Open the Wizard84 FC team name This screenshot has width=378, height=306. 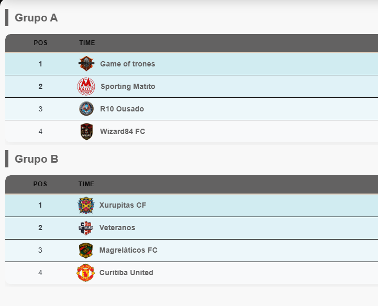(x=123, y=131)
